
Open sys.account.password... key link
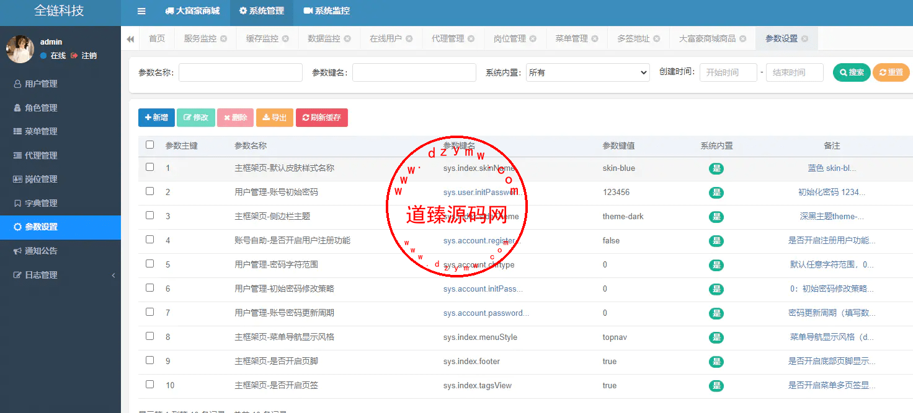[x=486, y=313]
